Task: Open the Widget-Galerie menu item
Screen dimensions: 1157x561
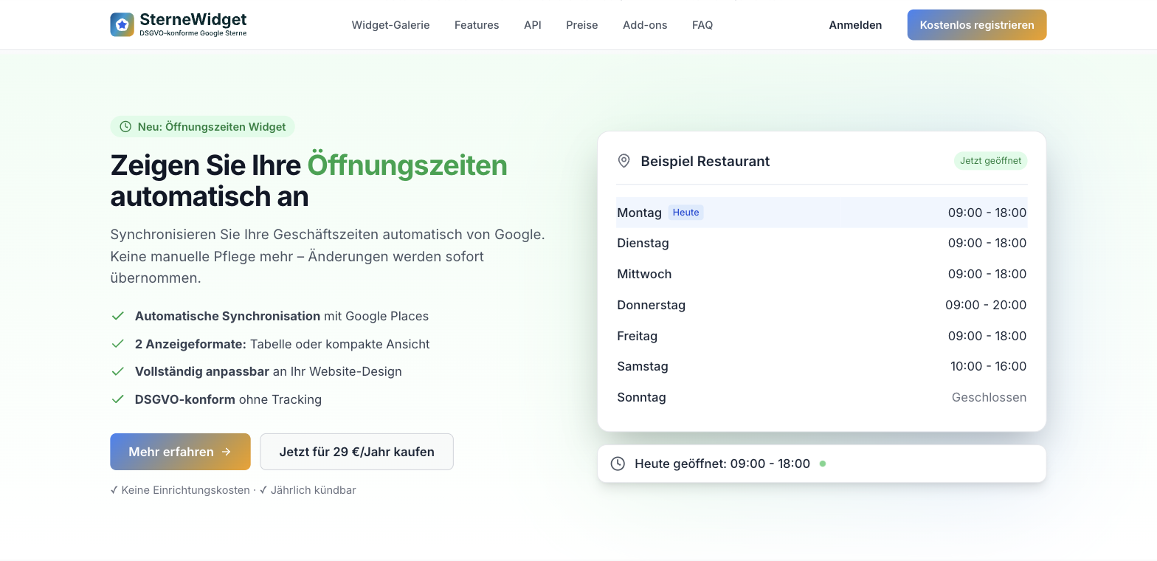Action: tap(390, 25)
